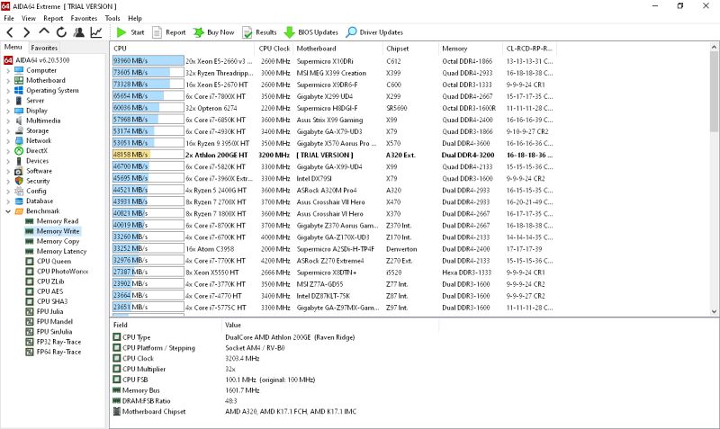Go up one level with the up arrow icon
This screenshot has height=429, width=720.
[x=44, y=31]
